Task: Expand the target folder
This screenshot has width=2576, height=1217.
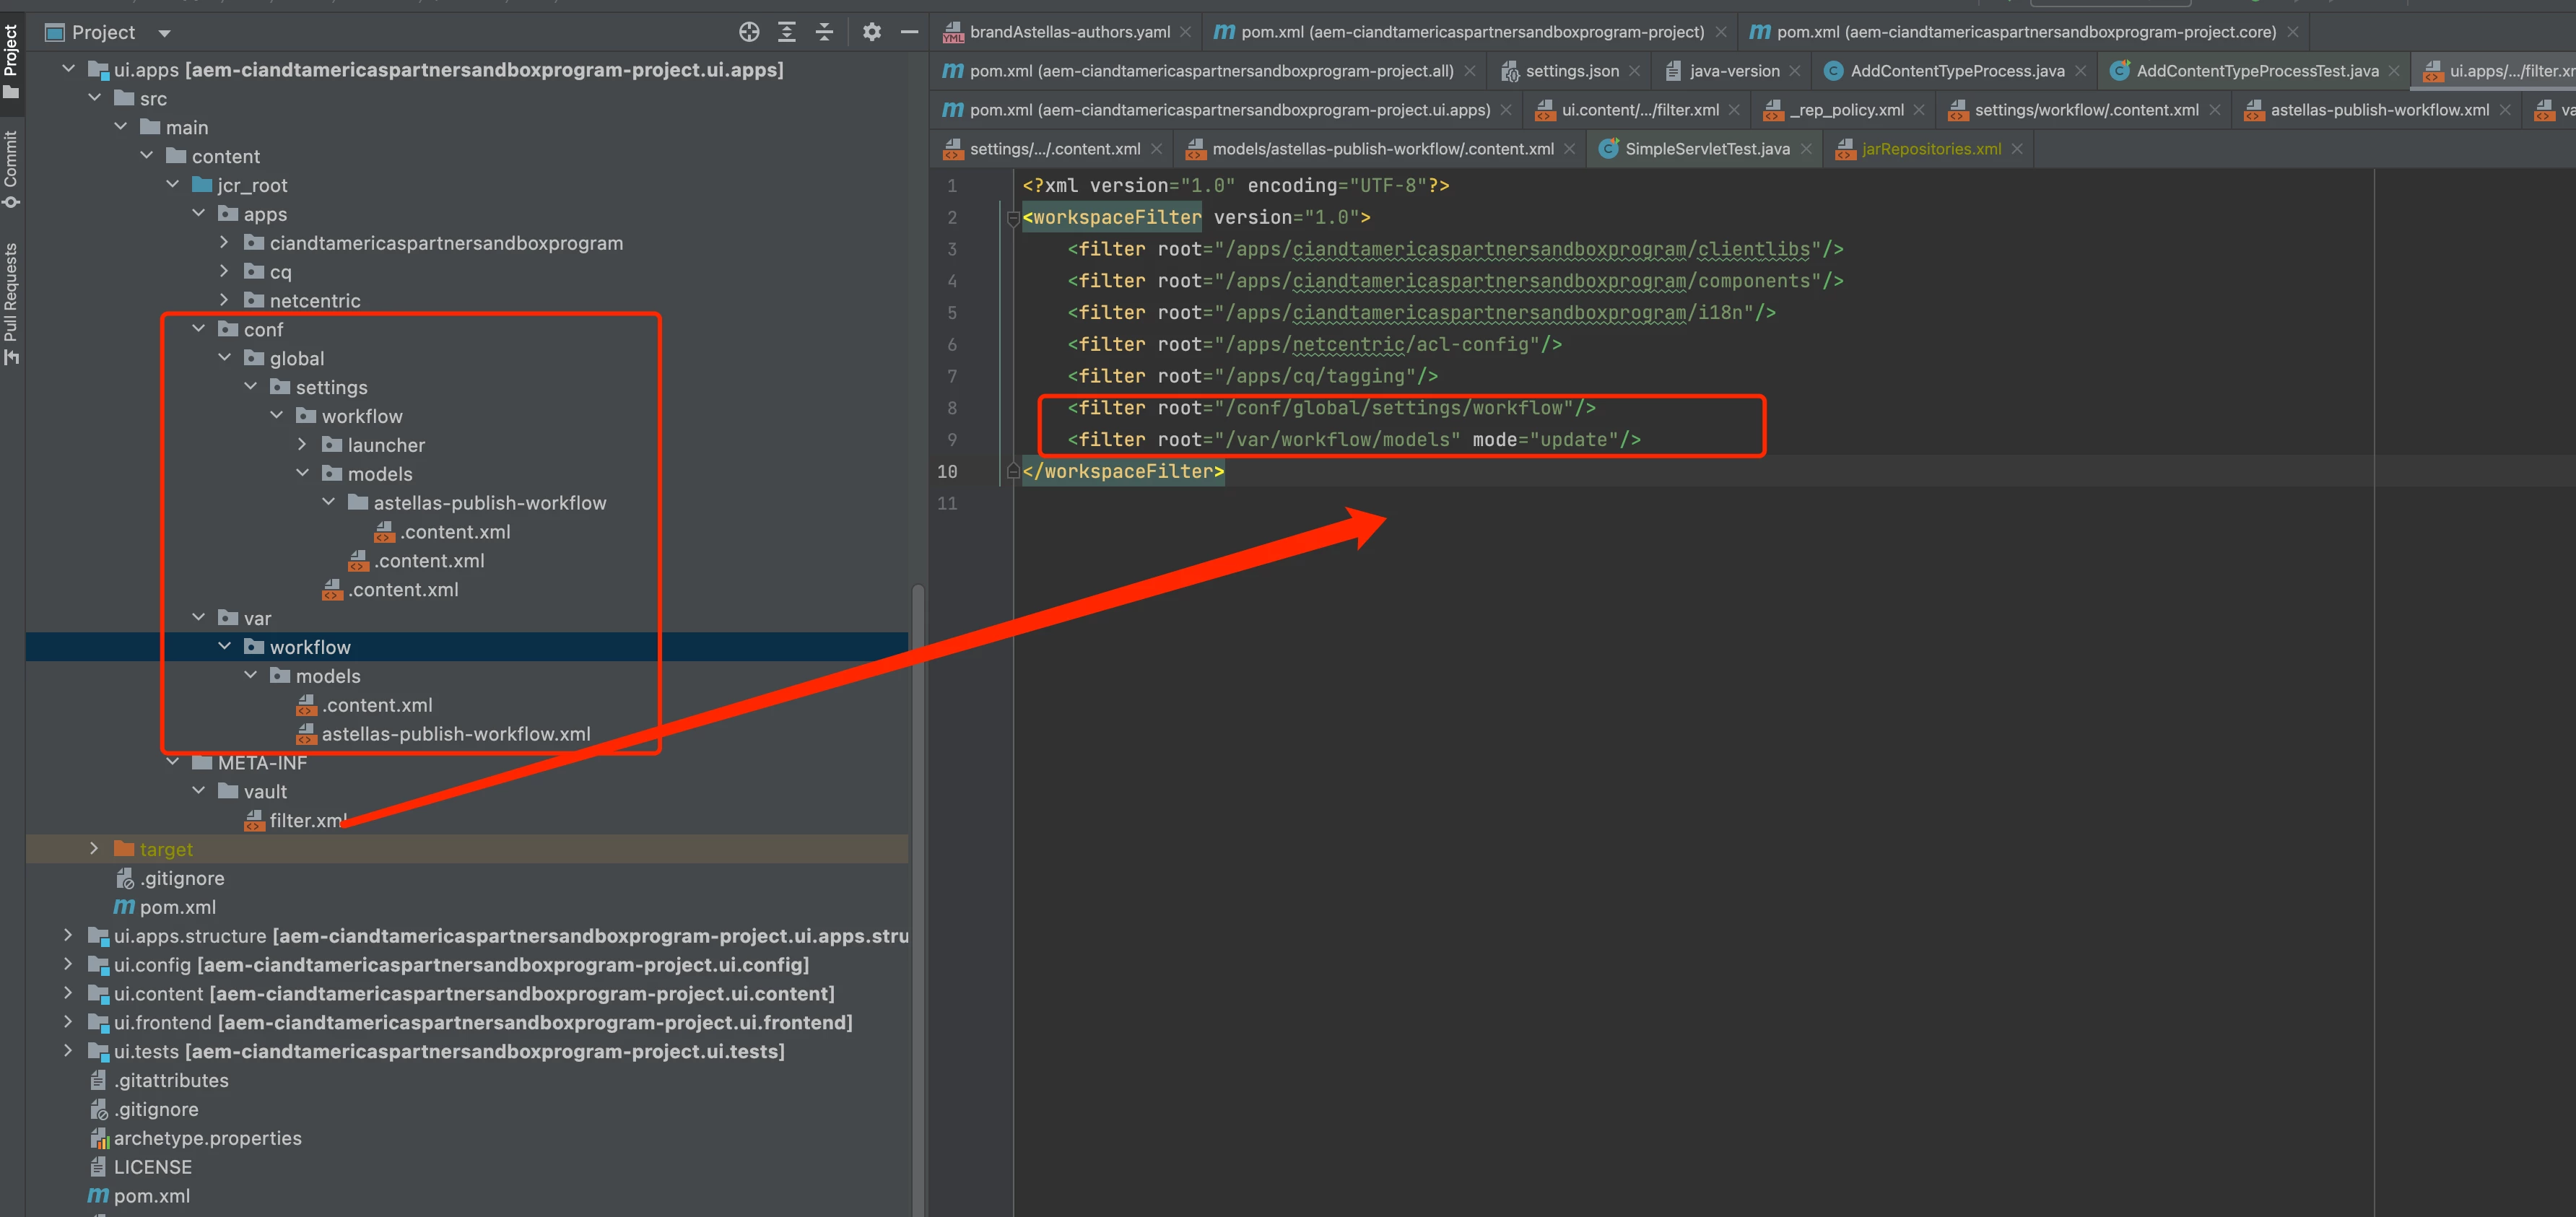Action: pyautogui.click(x=94, y=848)
